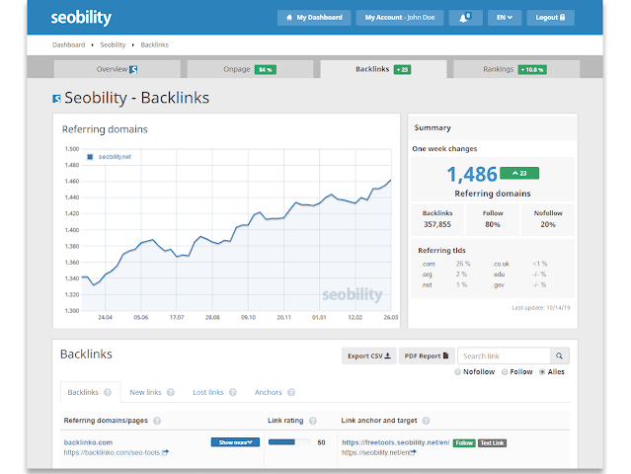Open My Dashboard button
The height and width of the screenshot is (474, 631).
coord(314,18)
